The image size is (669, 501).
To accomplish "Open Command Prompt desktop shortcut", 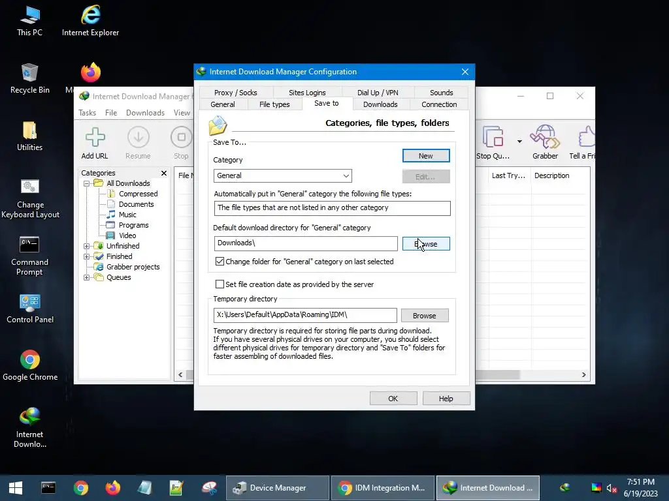I will pos(29,256).
